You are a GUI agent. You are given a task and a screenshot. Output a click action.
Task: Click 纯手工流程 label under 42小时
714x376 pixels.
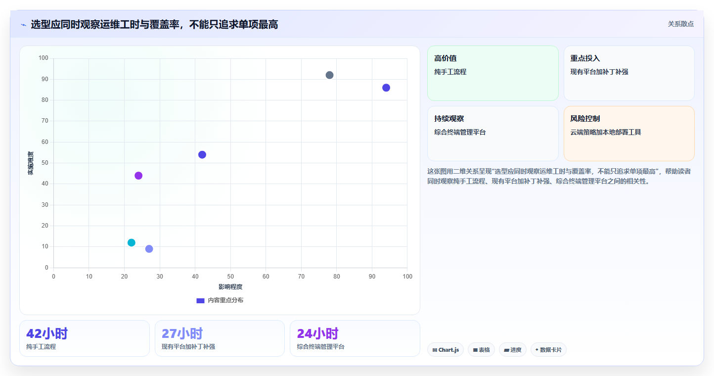point(41,347)
